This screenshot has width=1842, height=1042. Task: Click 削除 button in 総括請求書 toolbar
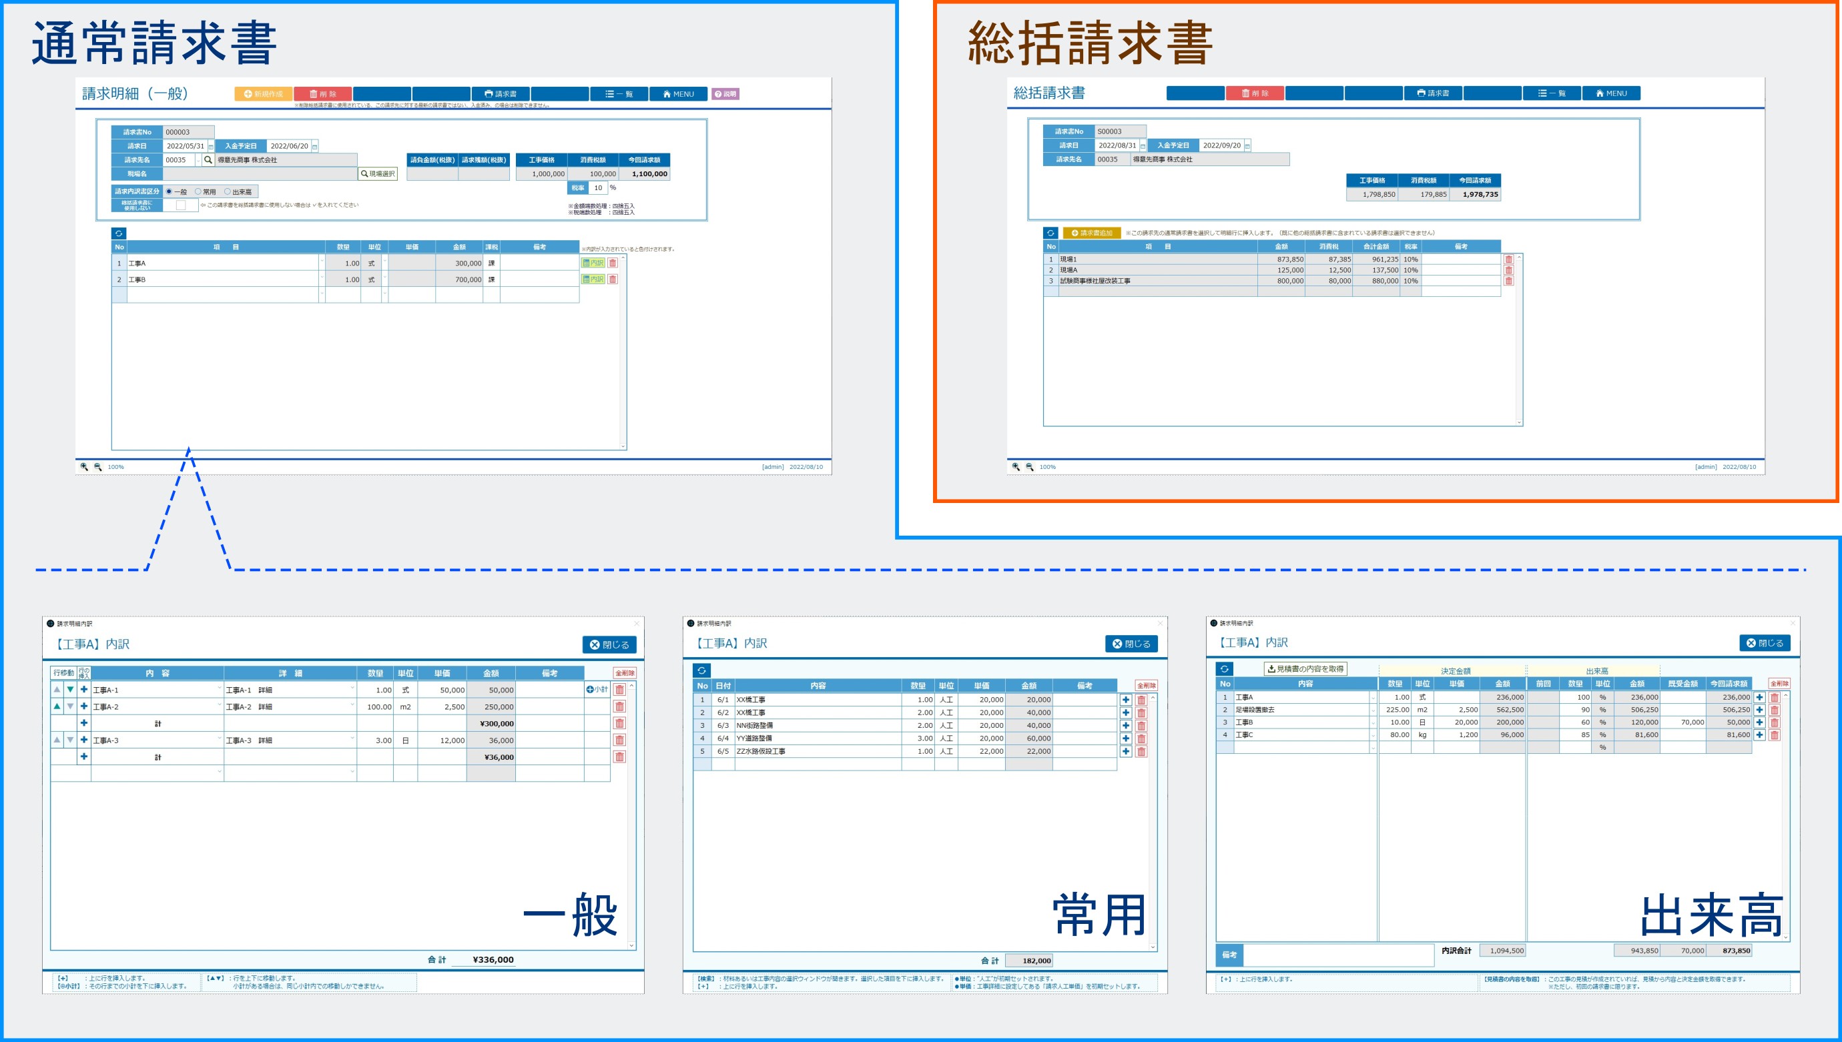pos(1255,93)
